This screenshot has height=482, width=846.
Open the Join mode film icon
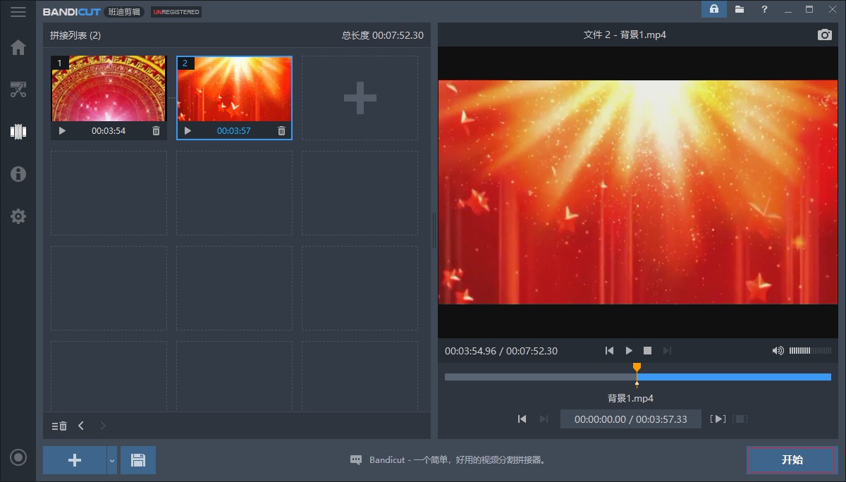point(18,131)
